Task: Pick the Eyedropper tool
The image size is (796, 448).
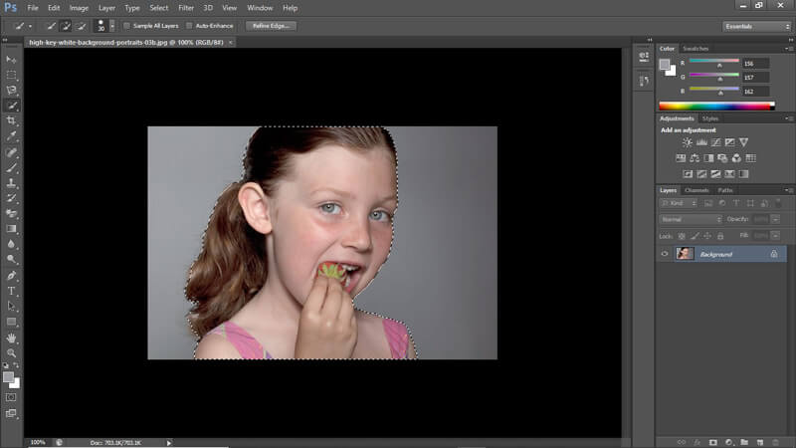Action: 11,136
